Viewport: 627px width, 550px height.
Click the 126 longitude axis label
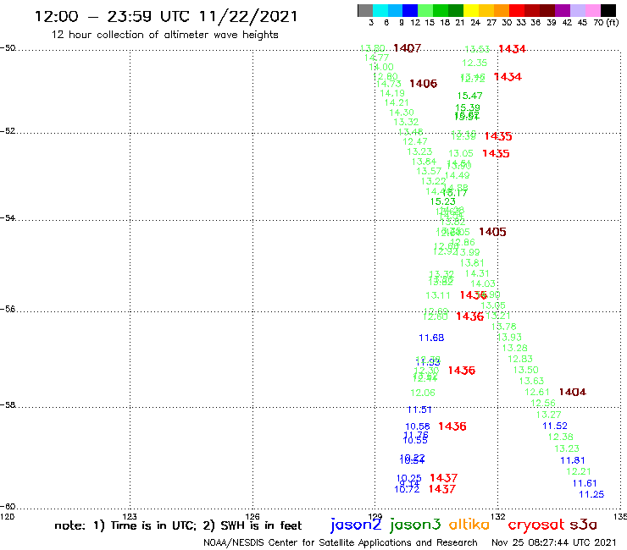point(252,516)
